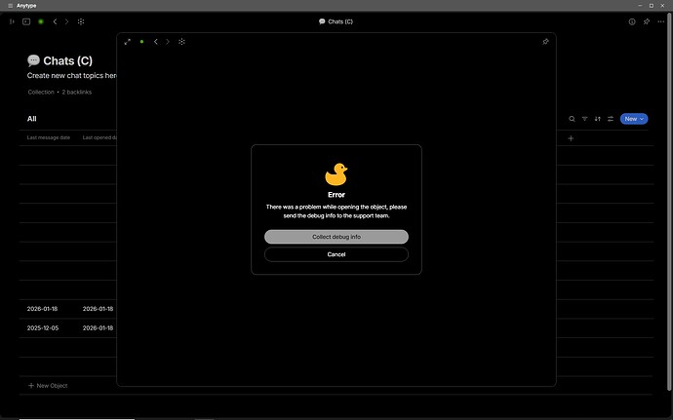Click the last message date 2026-01-18 cell
The image size is (673, 420).
point(42,309)
